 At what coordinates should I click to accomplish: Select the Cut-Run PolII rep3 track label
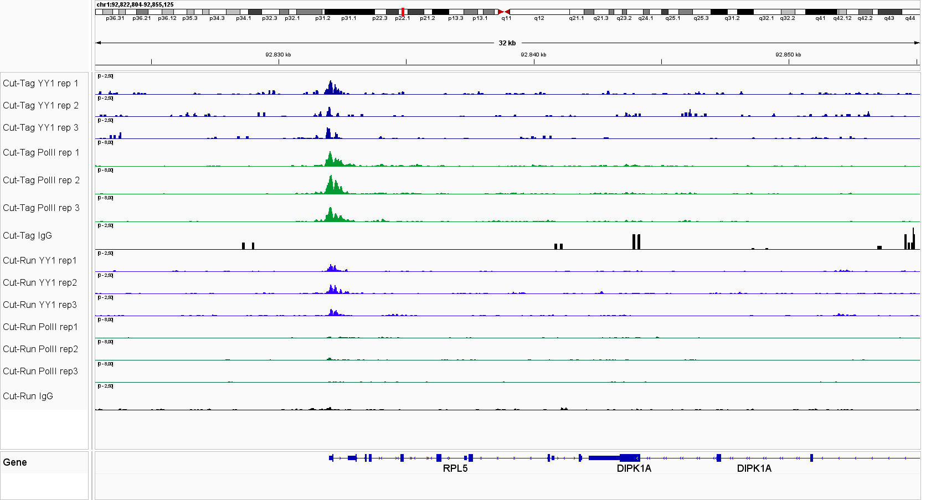pyautogui.click(x=40, y=372)
